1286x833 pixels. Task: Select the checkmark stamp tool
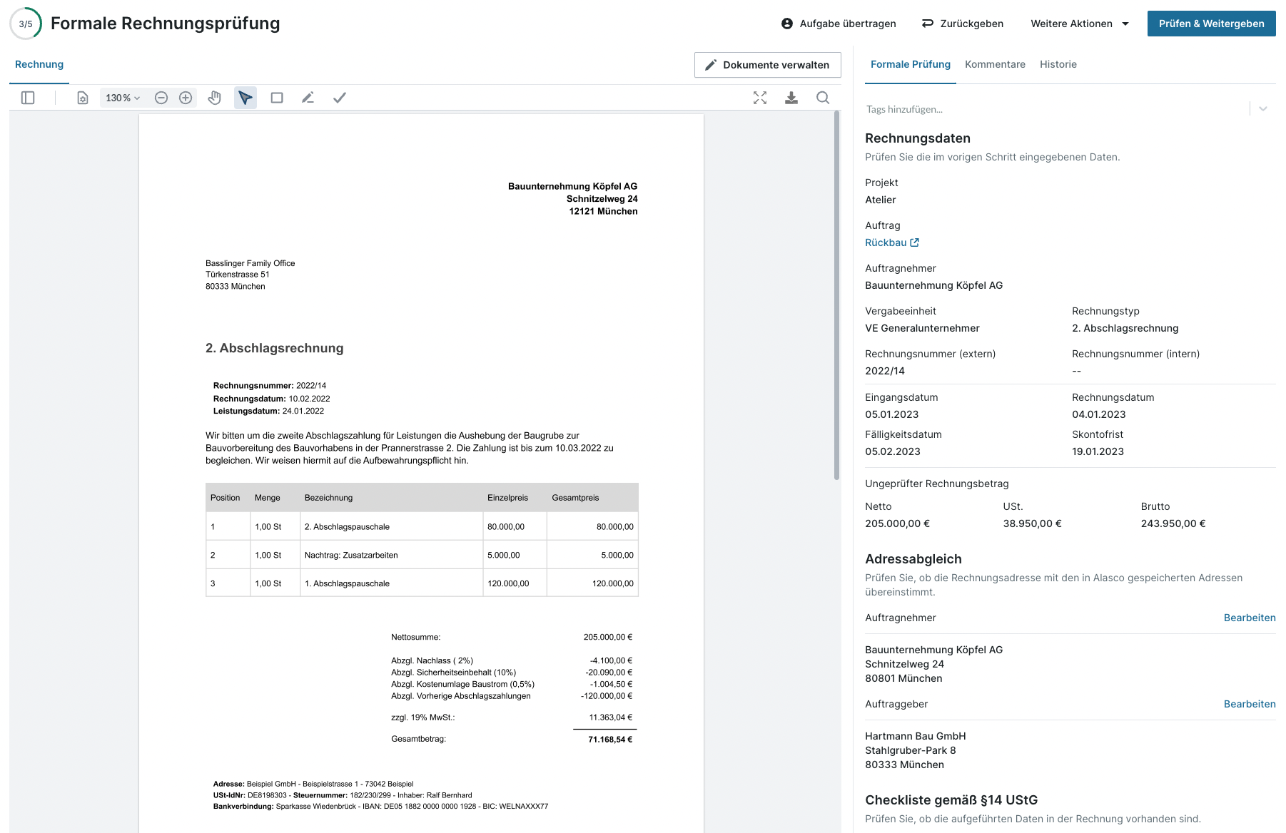click(x=340, y=98)
